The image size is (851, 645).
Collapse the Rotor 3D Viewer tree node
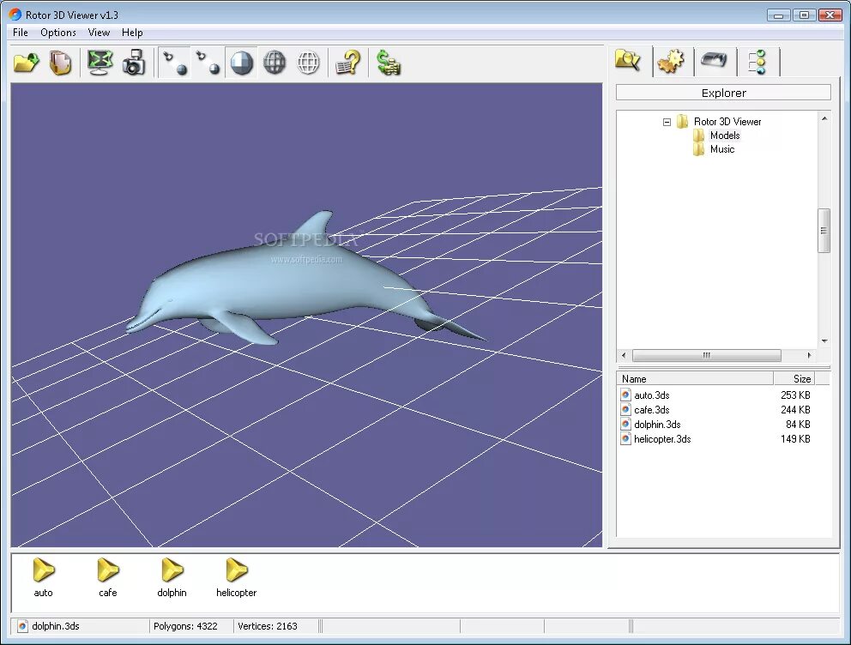click(x=667, y=122)
